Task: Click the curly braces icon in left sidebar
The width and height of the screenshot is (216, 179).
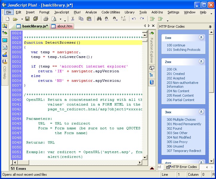Action: pos(5,62)
